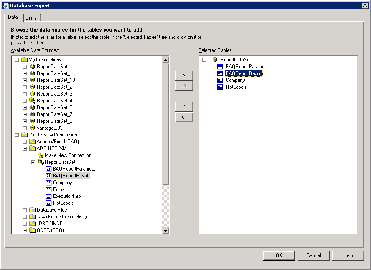Click the connected database icon for ReportDataSet_4

click(32, 101)
